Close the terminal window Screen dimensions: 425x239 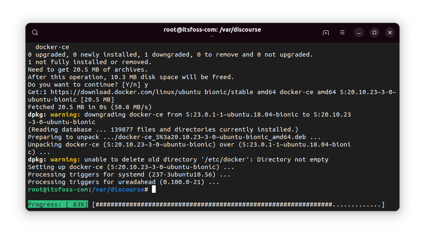[390, 33]
